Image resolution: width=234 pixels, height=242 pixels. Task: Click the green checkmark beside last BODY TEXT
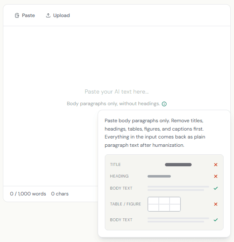pyautogui.click(x=216, y=220)
